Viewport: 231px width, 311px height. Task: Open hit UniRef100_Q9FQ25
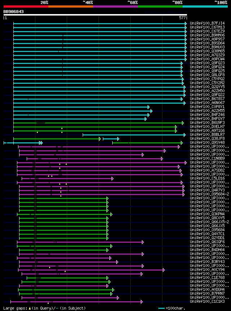(207, 71)
